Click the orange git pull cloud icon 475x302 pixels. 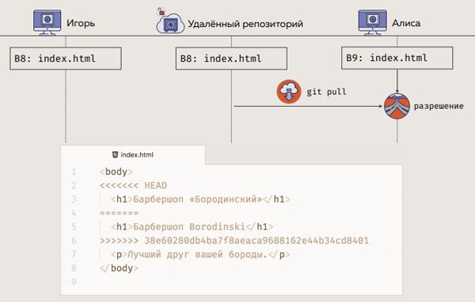(x=289, y=92)
